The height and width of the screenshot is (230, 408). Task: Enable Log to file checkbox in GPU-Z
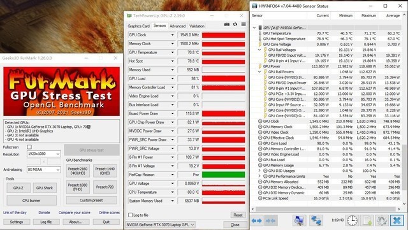tap(130, 215)
